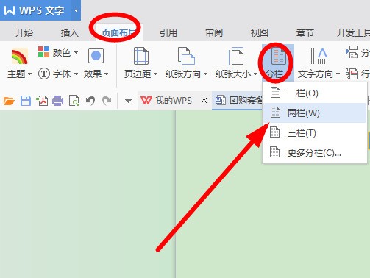Click the 纸张大小 paper size icon
Image resolution: width=370 pixels, height=278 pixels.
point(236,56)
